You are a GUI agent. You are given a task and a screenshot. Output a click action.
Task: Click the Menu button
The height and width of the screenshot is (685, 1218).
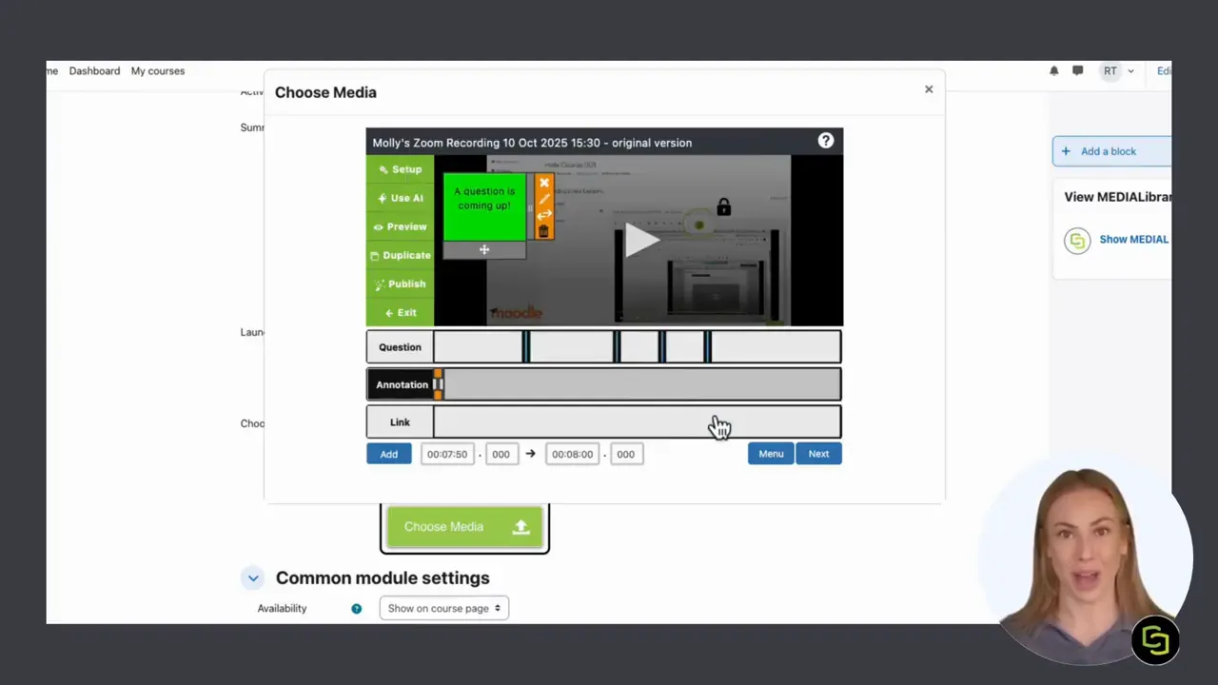pyautogui.click(x=771, y=454)
